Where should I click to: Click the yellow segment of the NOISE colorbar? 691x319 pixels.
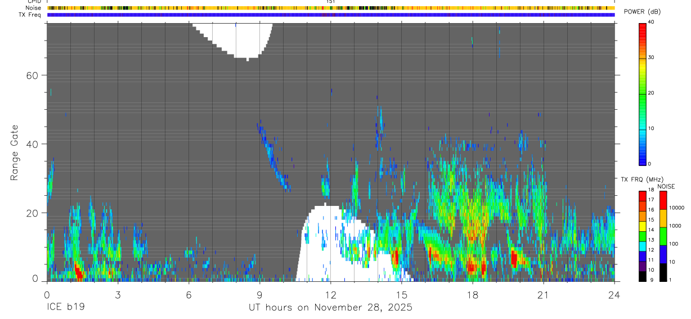663,218
